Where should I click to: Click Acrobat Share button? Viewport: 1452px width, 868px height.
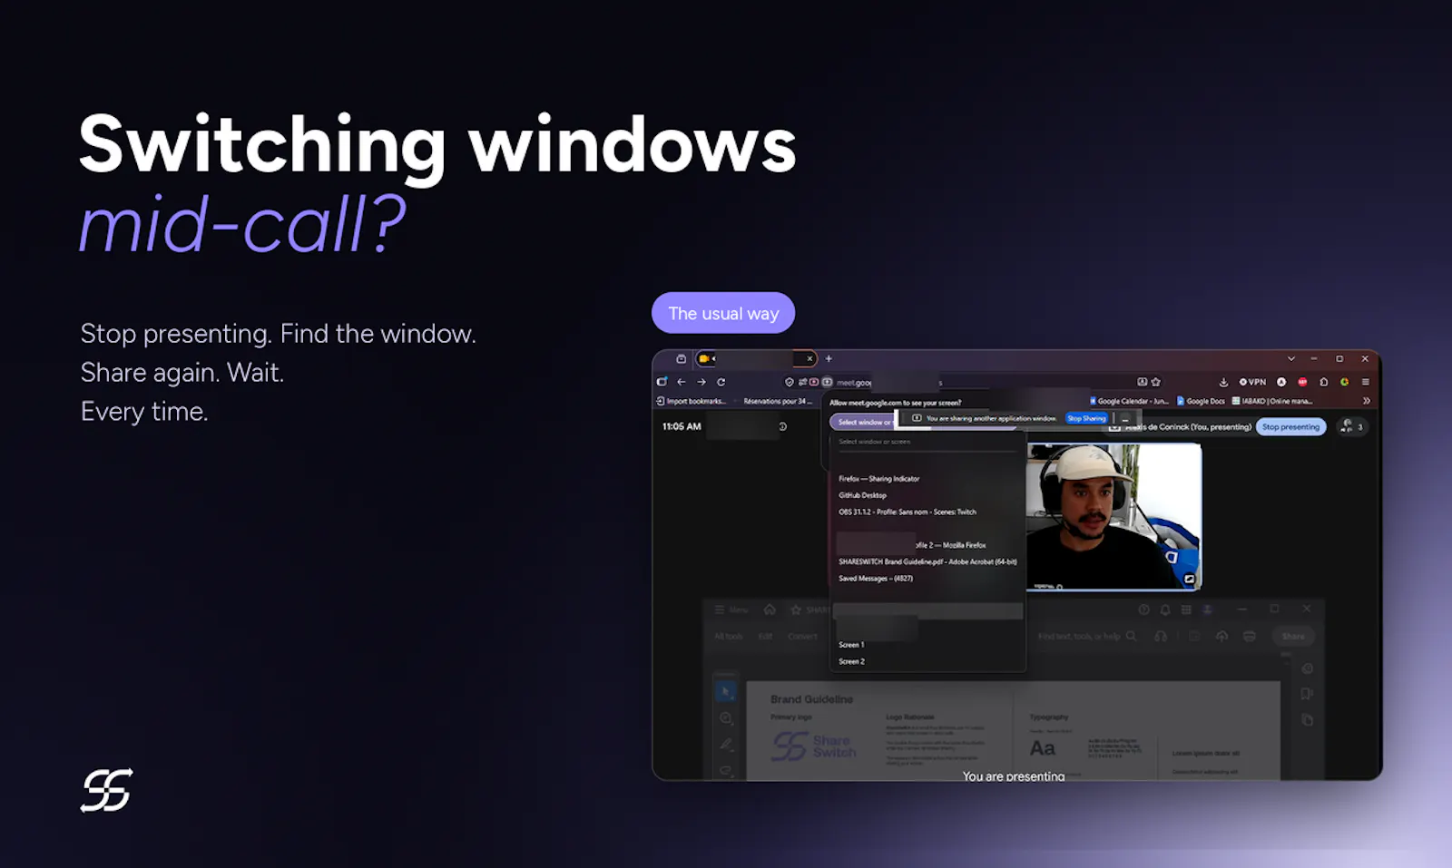[x=1293, y=636]
